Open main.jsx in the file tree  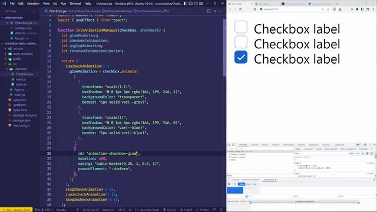(x=19, y=95)
